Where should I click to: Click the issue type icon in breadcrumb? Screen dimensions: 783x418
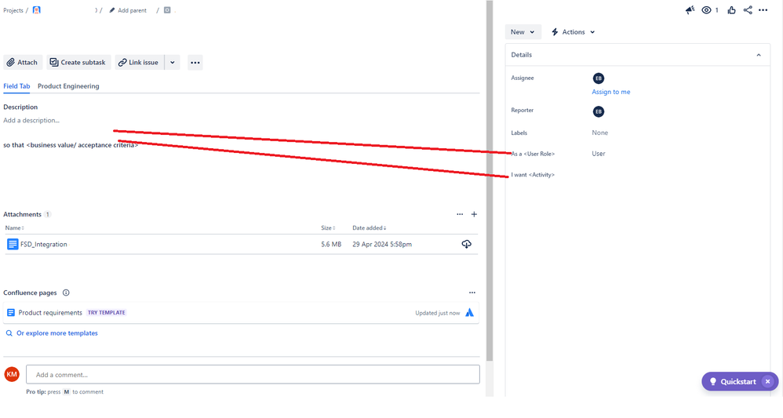(x=167, y=10)
